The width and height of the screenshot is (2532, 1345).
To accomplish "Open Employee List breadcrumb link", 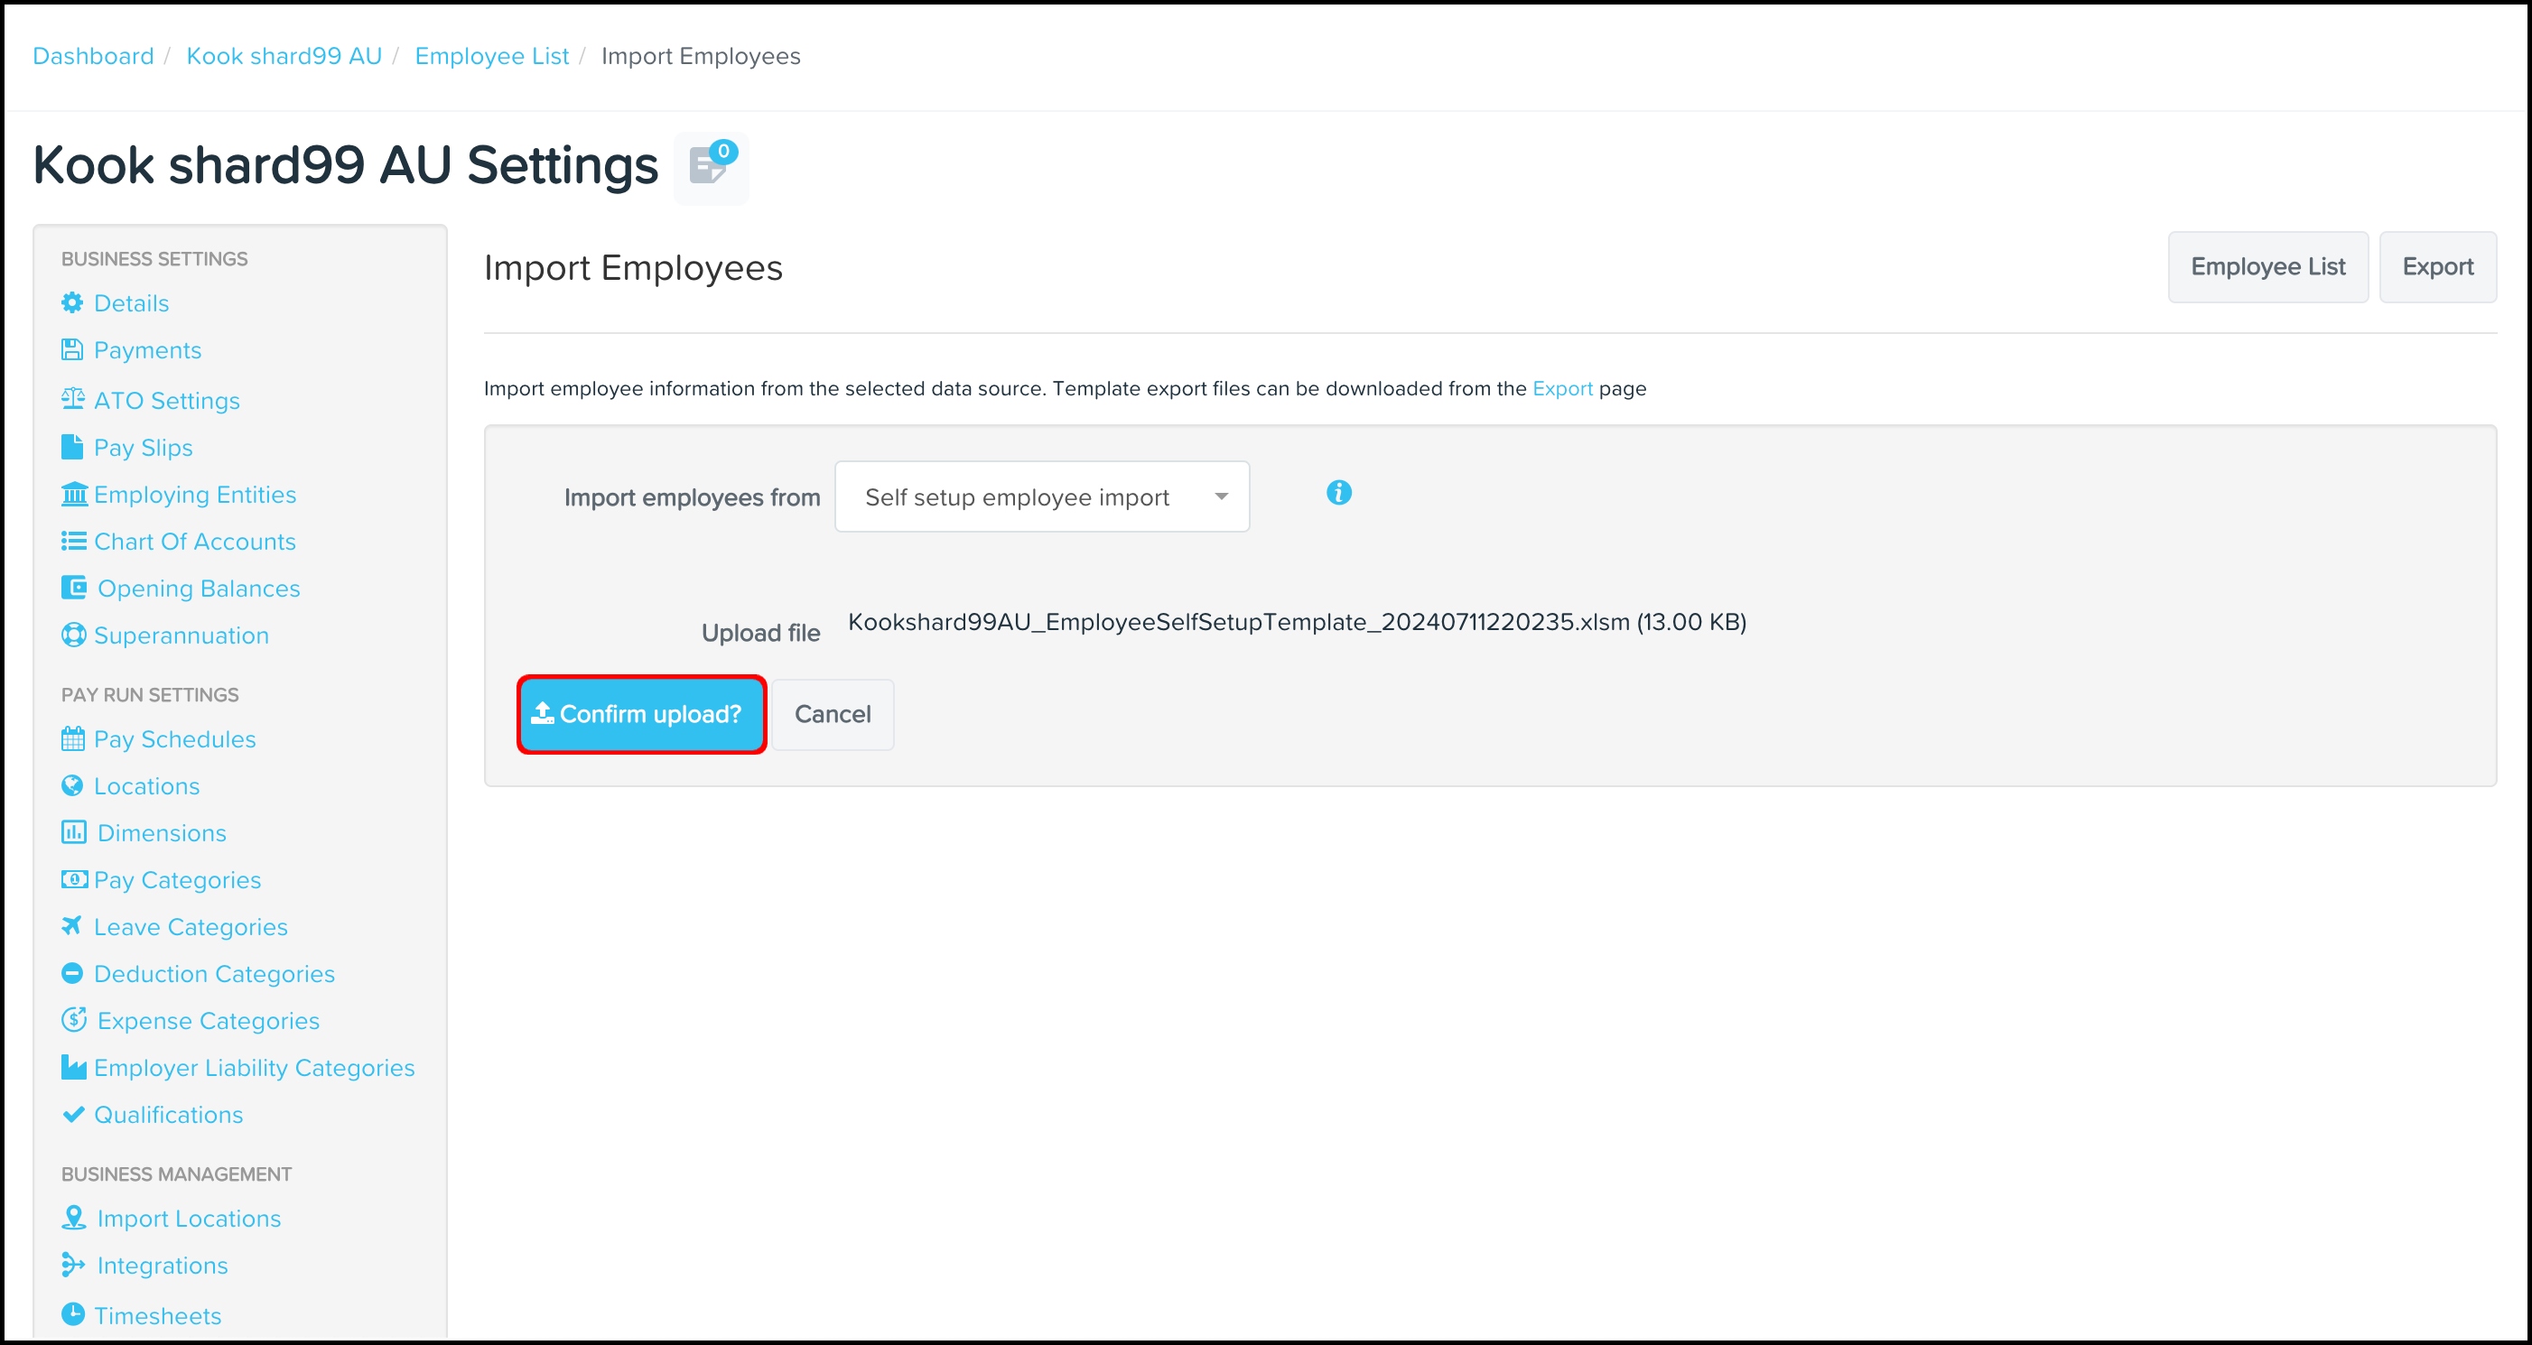I will tap(491, 56).
